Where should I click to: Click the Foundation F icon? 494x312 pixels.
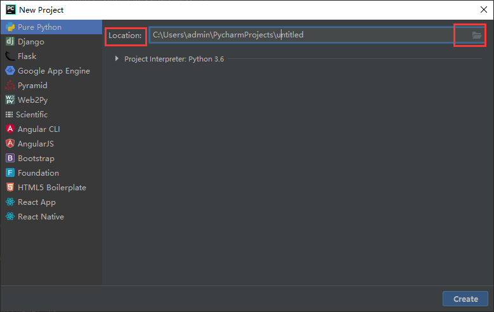pyautogui.click(x=10, y=172)
